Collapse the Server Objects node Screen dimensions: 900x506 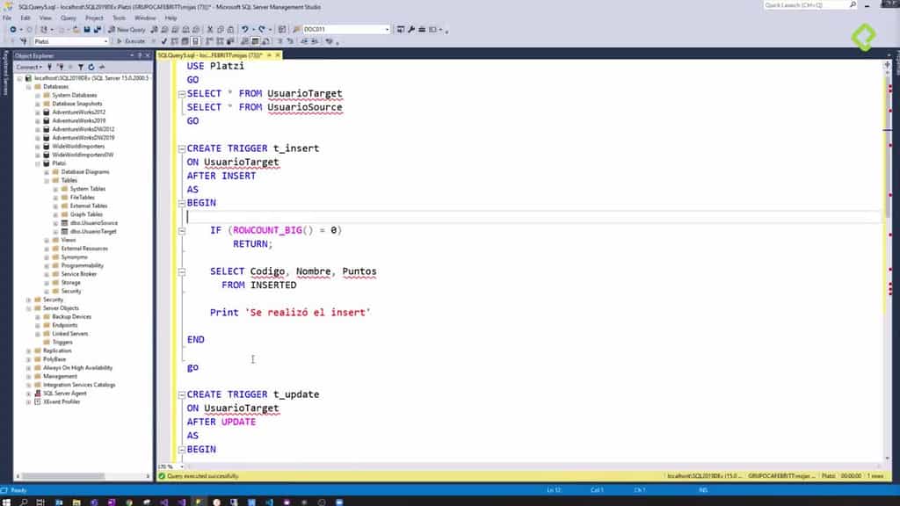point(29,308)
